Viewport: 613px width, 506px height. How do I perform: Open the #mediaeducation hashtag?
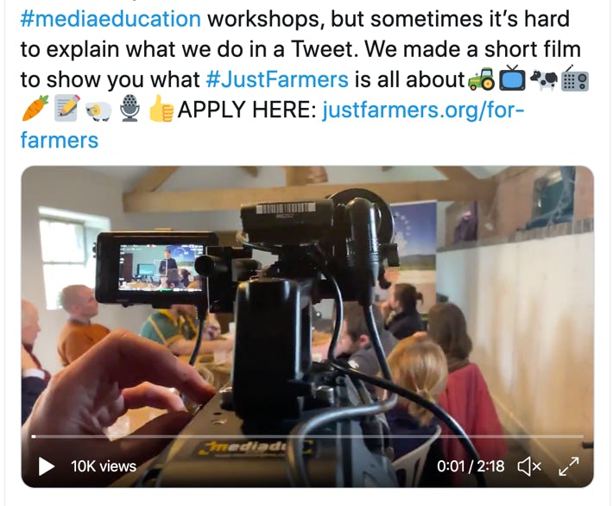(x=111, y=19)
